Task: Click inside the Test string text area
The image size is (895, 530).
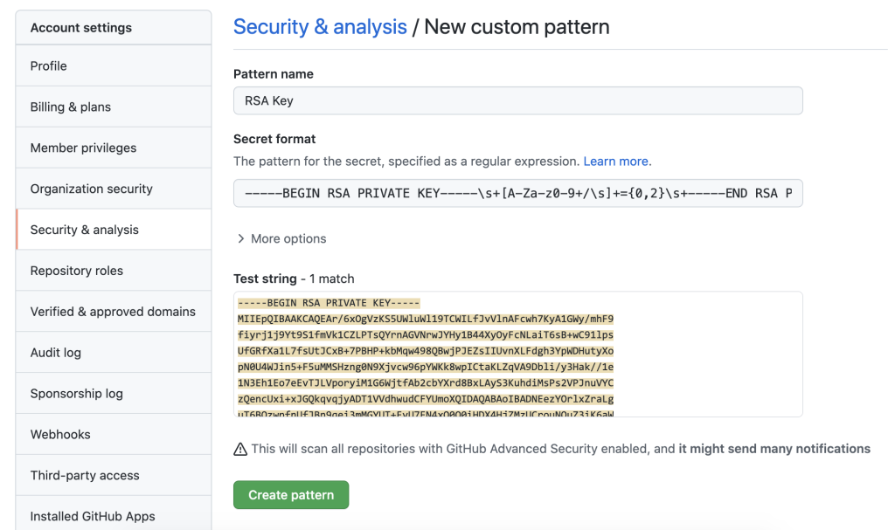Action: click(517, 354)
